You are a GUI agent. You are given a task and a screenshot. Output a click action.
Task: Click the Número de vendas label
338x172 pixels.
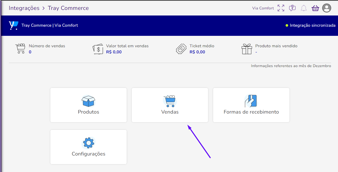click(47, 46)
